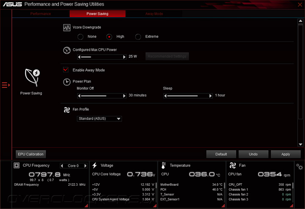Click the Vcore Downgrade waveform icon
Viewport: 305px width, 209px height.
point(67,27)
